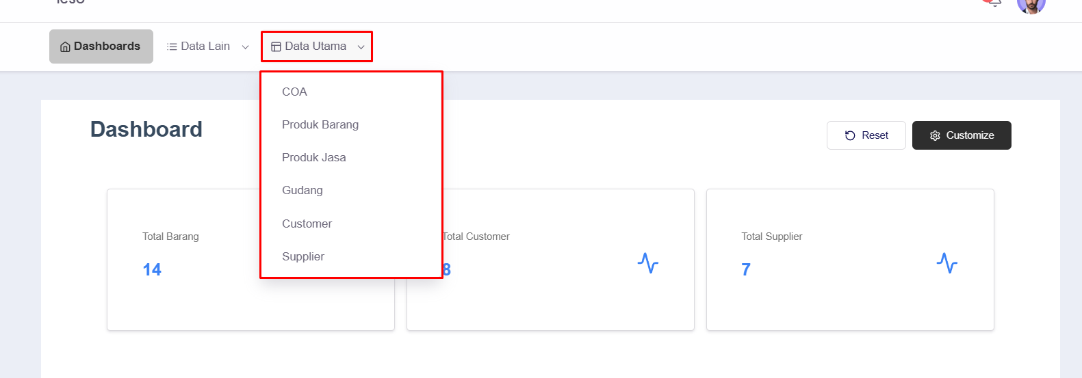Collapse the Data Utama chevron
Screen dimensions: 1082x378
tap(361, 47)
